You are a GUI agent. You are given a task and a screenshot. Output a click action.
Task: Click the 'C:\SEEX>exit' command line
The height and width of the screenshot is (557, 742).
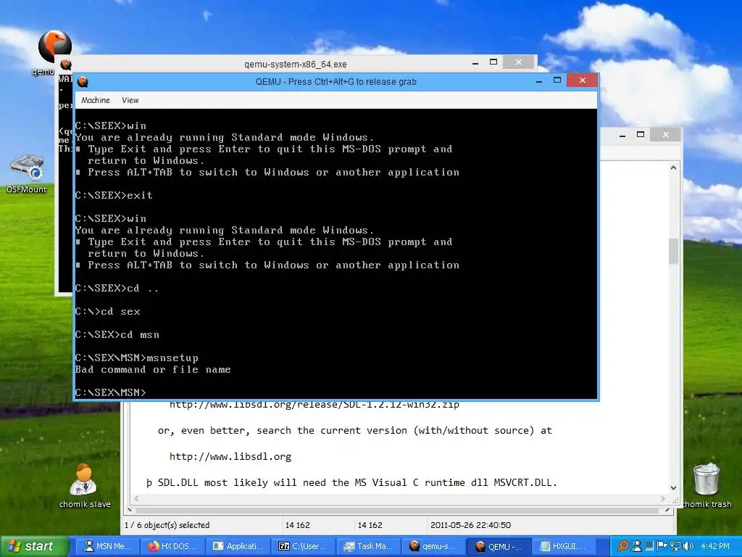tap(114, 195)
